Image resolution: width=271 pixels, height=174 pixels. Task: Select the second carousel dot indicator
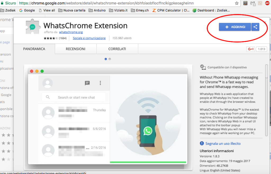pyautogui.click(x=110, y=59)
